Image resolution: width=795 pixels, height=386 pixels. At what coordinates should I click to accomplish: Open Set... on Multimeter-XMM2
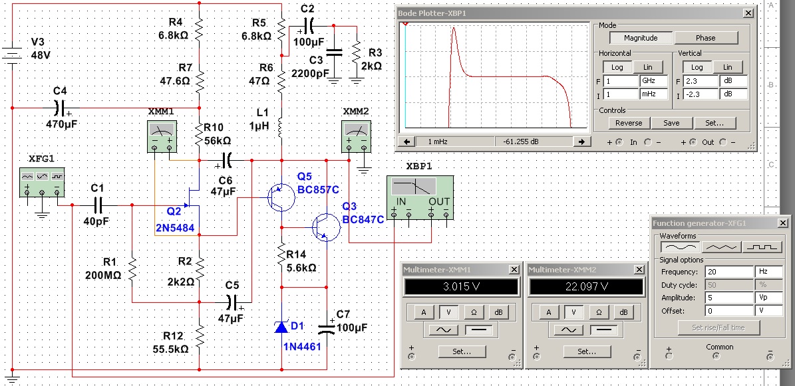[587, 351]
